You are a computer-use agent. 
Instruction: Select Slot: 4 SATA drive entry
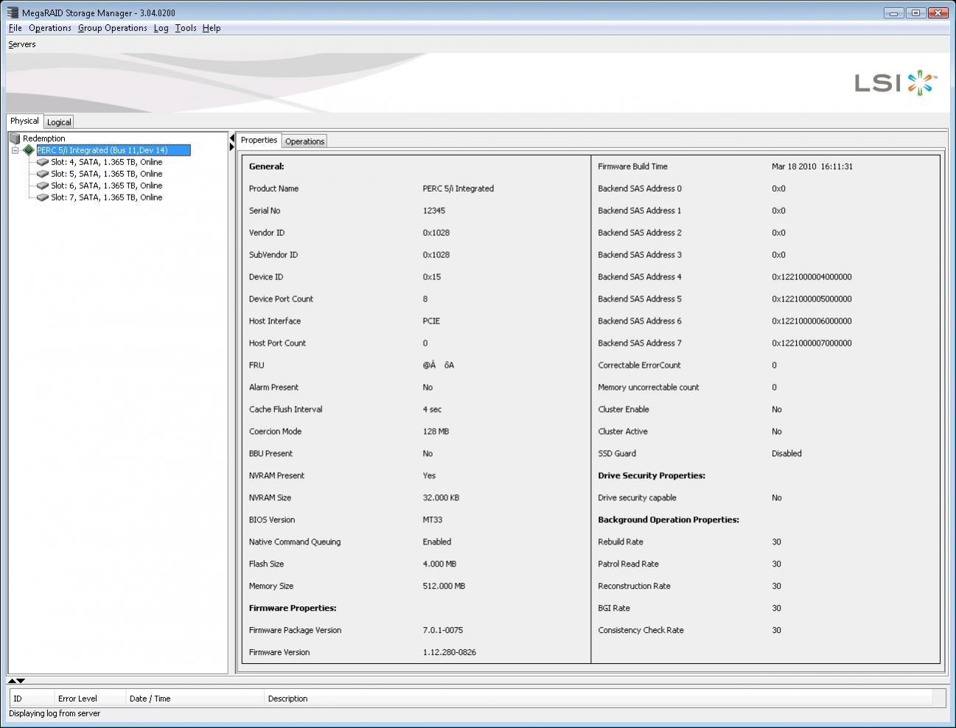coord(107,162)
